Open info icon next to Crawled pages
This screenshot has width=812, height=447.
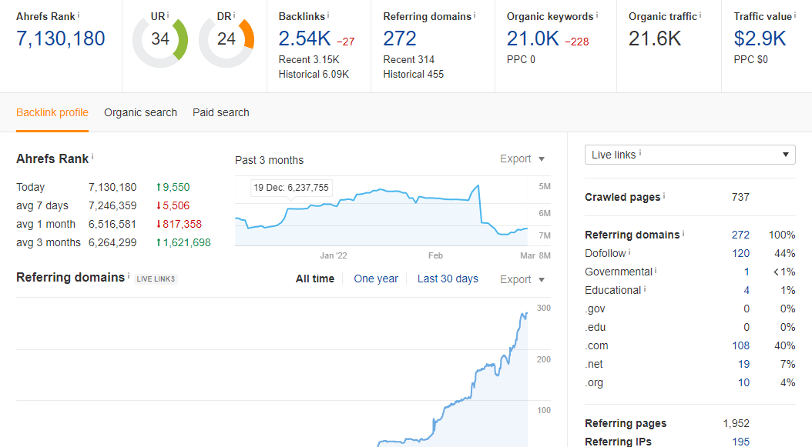tap(664, 195)
